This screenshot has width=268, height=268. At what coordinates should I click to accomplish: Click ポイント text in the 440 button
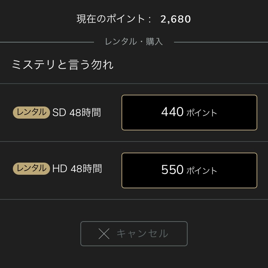[x=202, y=113]
